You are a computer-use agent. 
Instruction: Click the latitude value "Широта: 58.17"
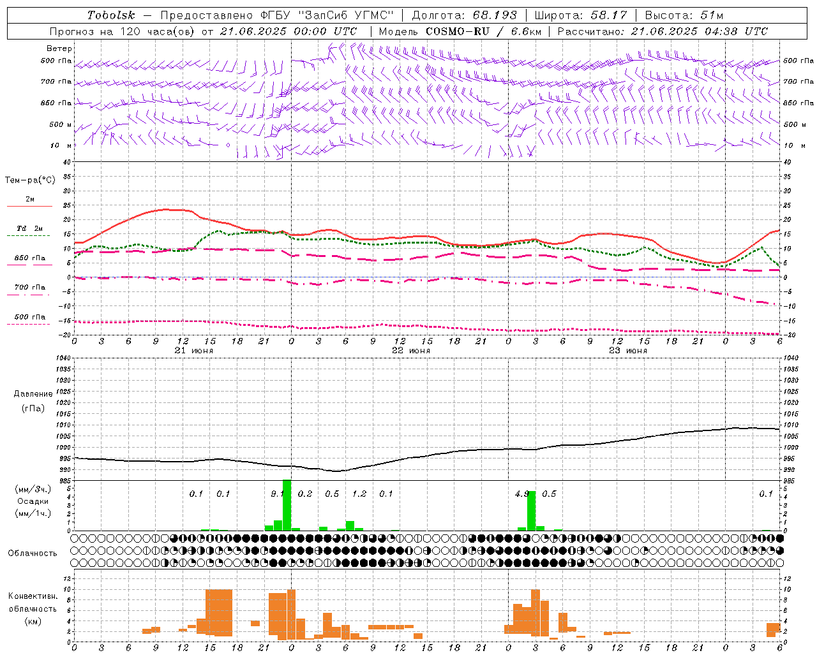coord(581,15)
